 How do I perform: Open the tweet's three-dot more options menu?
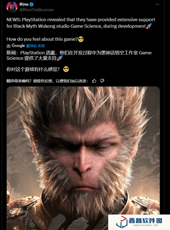[x=157, y=4]
